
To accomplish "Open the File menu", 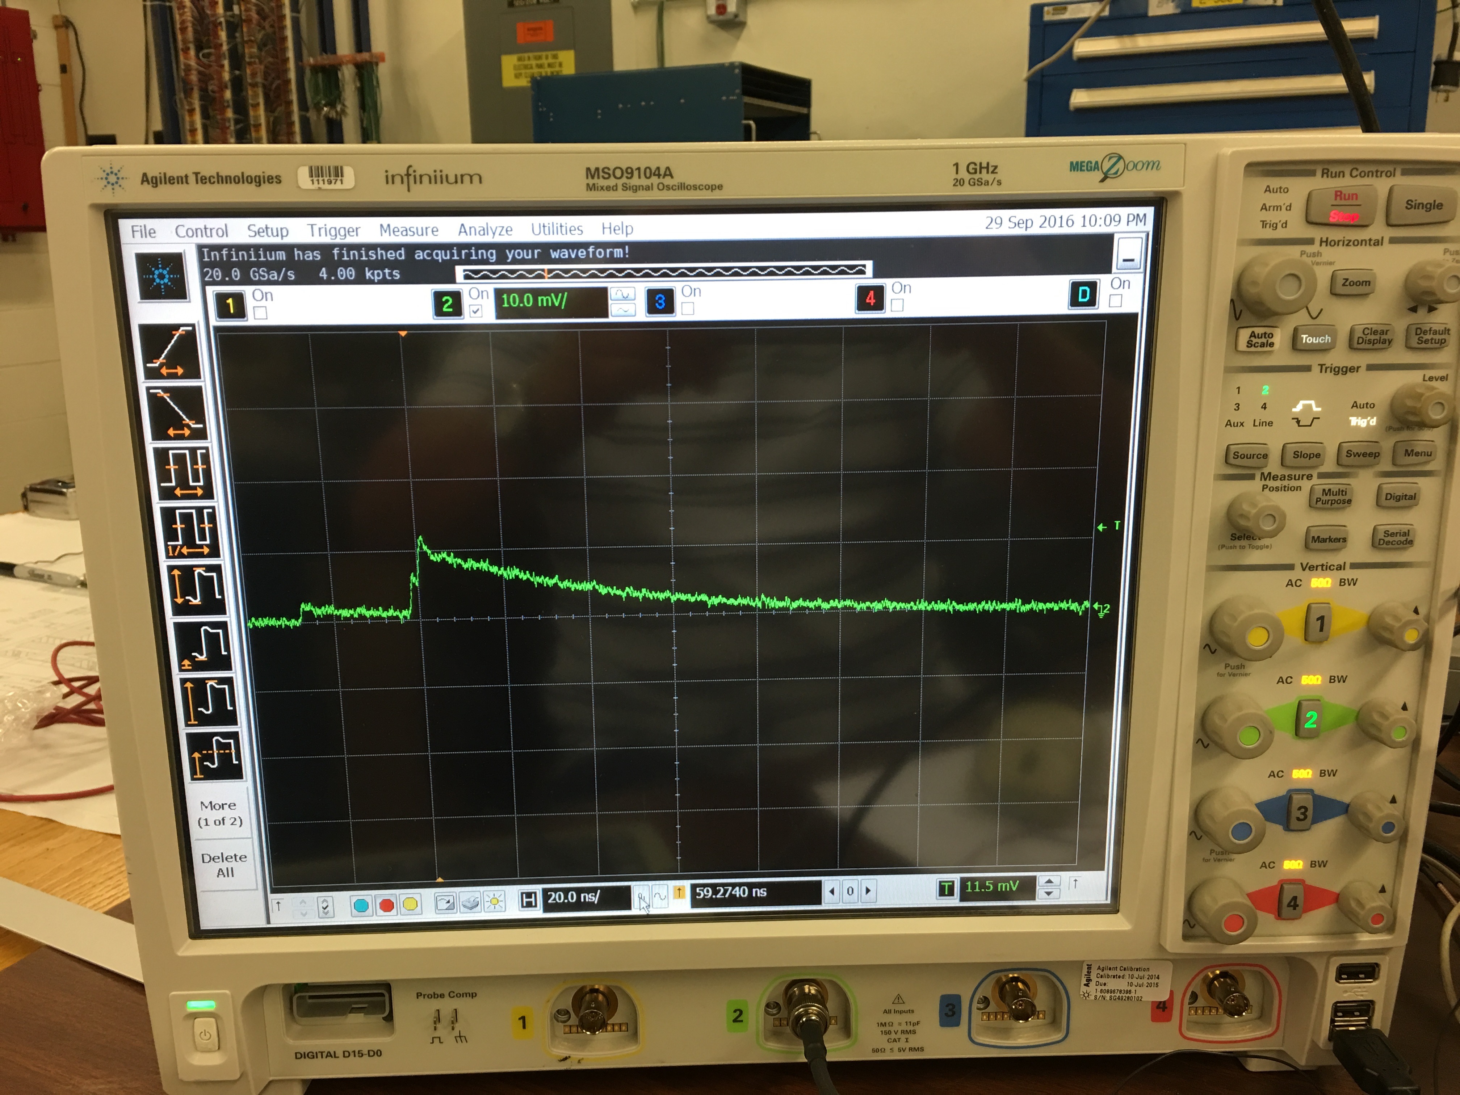I will click(x=143, y=232).
